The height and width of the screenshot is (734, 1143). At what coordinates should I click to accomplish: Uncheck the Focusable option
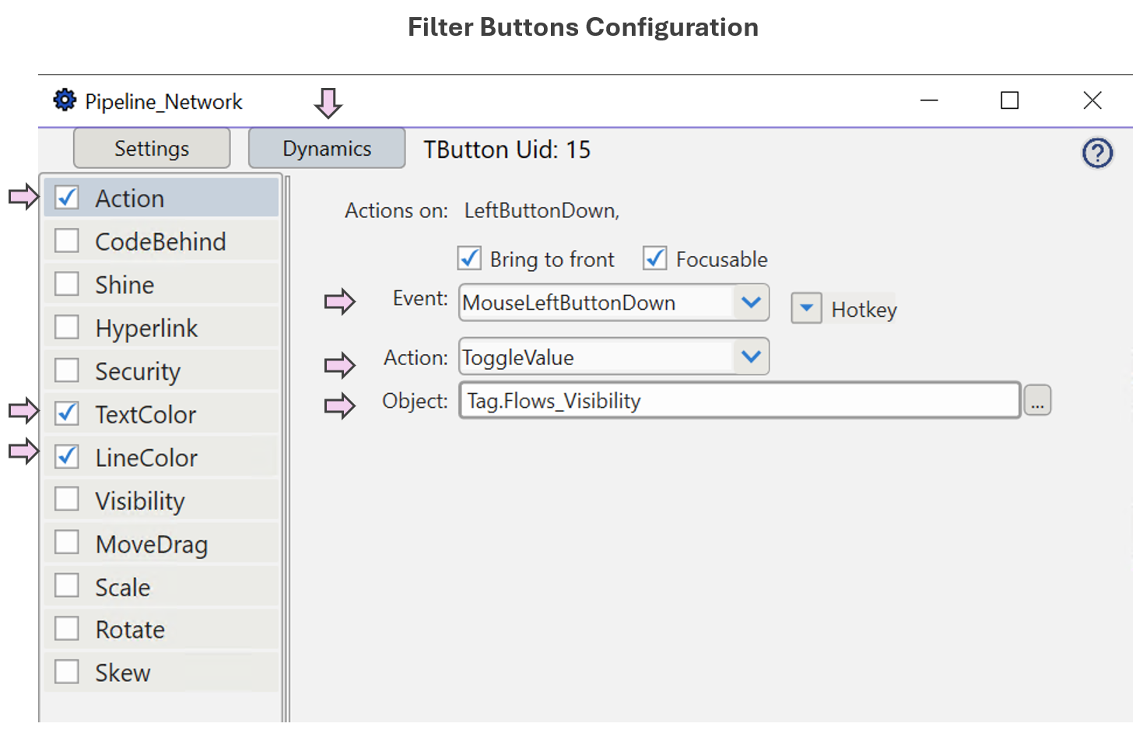[654, 258]
